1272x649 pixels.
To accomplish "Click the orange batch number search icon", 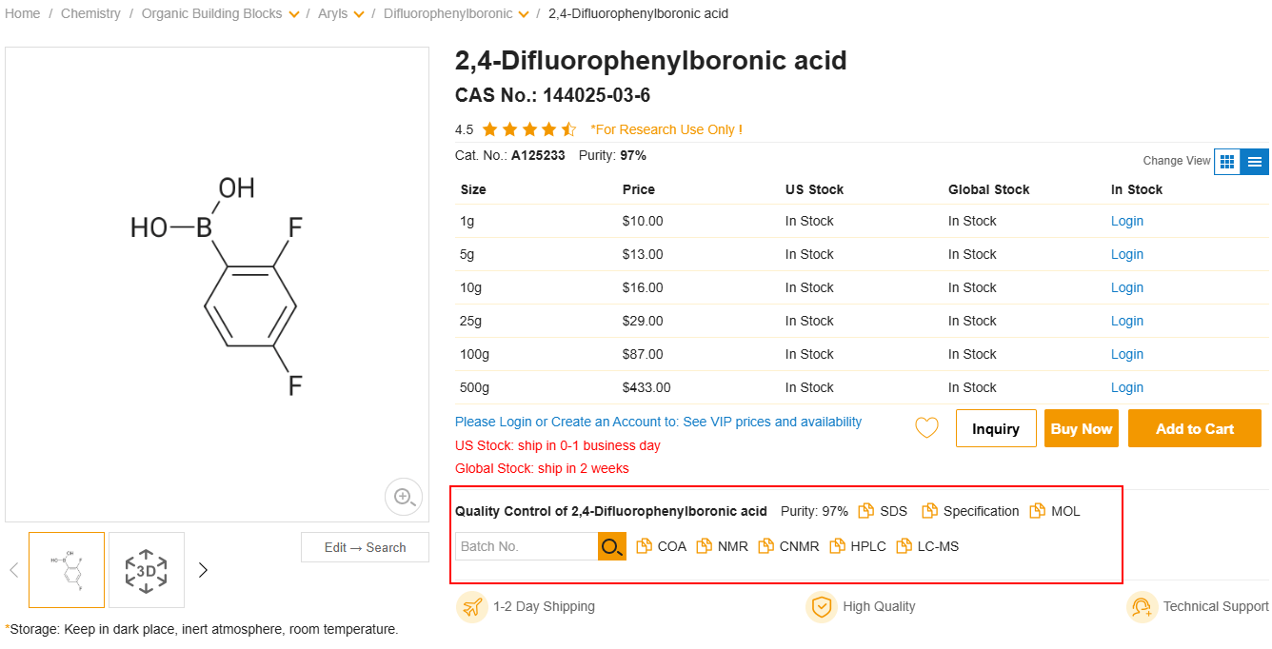I will click(x=612, y=546).
